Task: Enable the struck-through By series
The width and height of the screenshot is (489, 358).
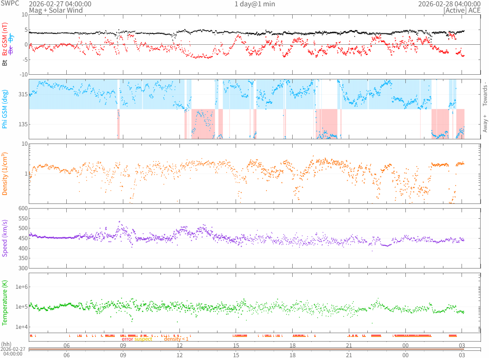Action: pyautogui.click(x=11, y=38)
